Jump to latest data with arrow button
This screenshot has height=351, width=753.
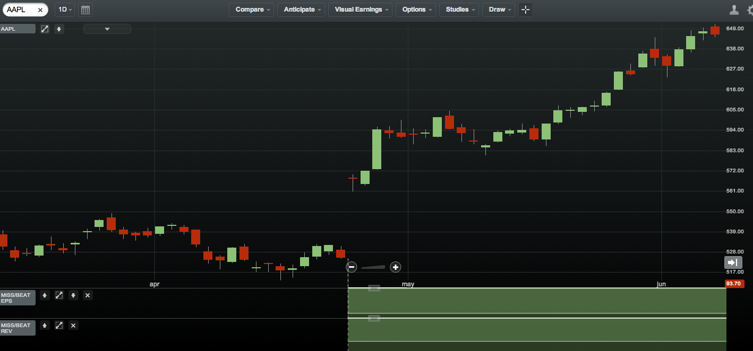tap(733, 262)
